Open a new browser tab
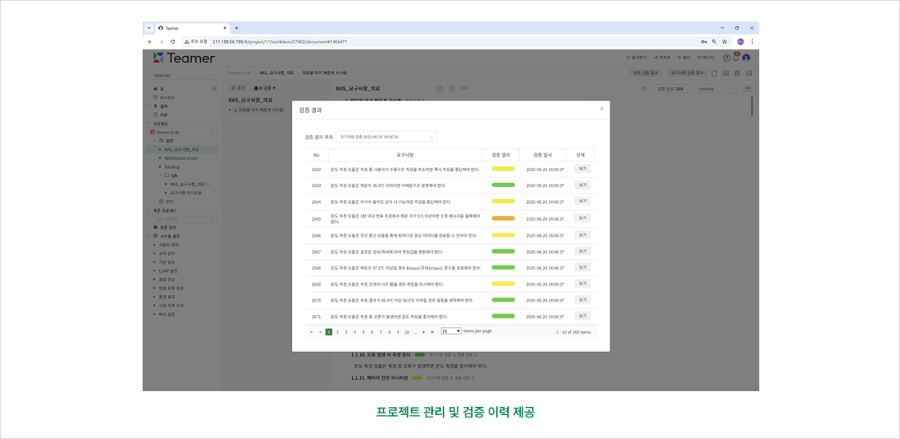 pyautogui.click(x=237, y=27)
